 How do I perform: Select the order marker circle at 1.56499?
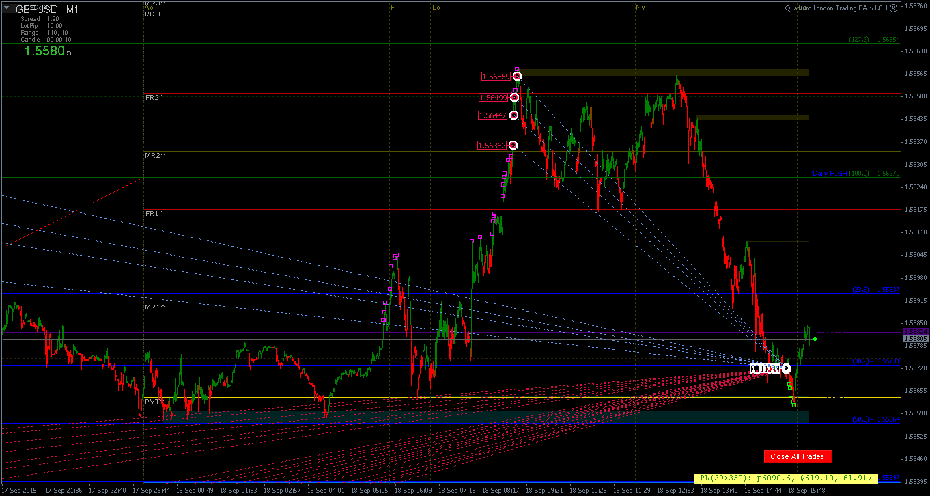coord(514,98)
